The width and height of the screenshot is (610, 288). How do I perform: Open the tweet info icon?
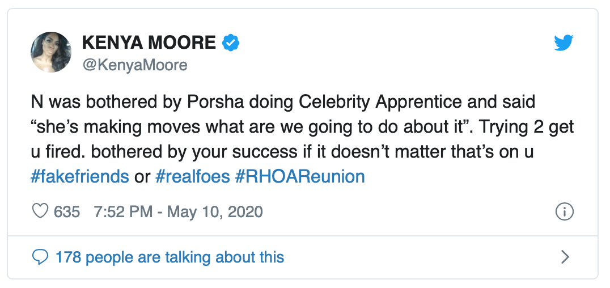tap(564, 212)
